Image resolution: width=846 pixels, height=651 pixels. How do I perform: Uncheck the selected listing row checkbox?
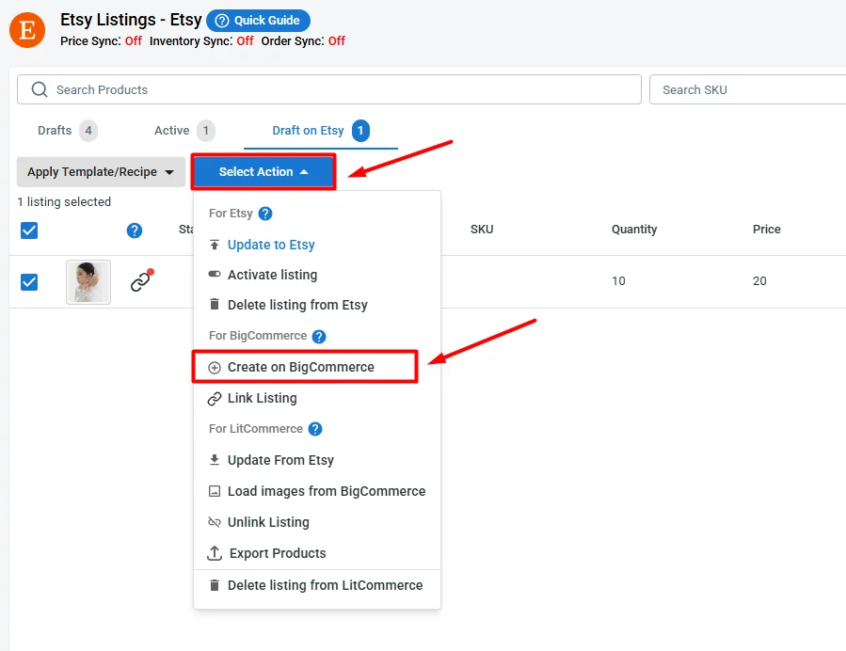[29, 281]
